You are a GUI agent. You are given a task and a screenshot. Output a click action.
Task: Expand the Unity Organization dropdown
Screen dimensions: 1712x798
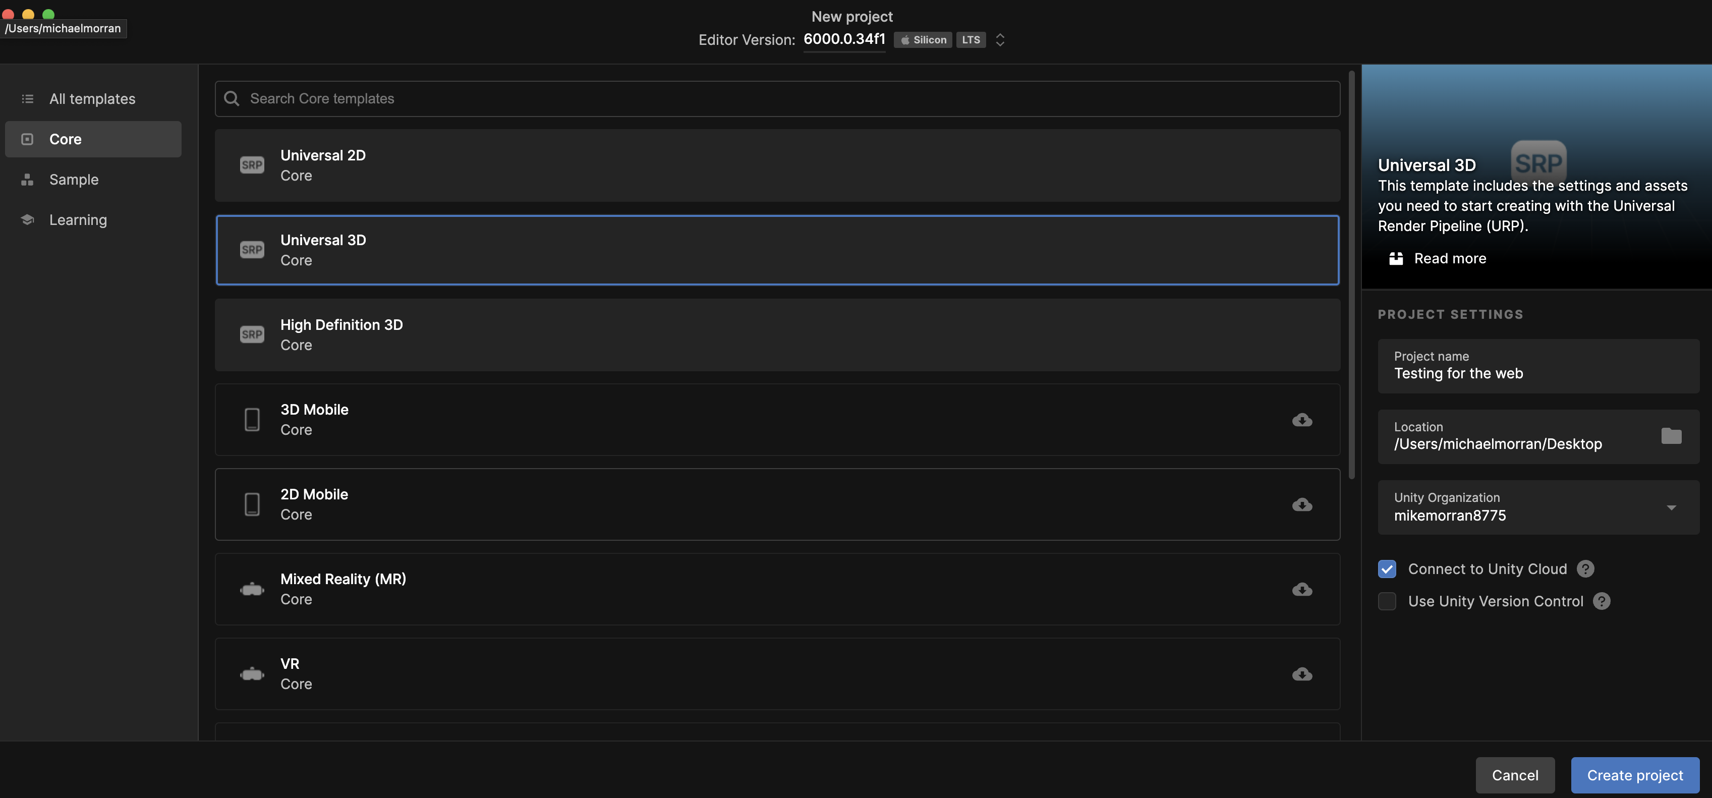point(1671,507)
